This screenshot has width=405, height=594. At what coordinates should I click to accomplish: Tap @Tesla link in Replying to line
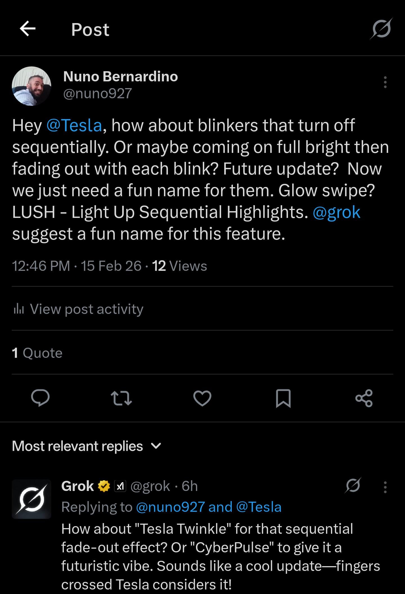[x=259, y=507]
